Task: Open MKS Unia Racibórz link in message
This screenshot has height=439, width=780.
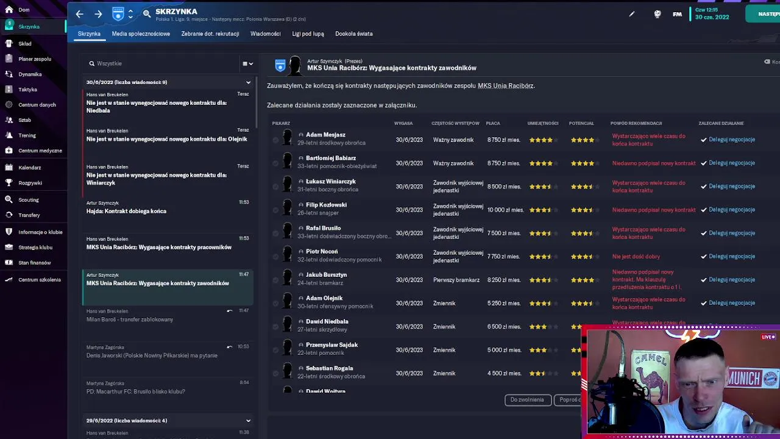Action: (505, 86)
